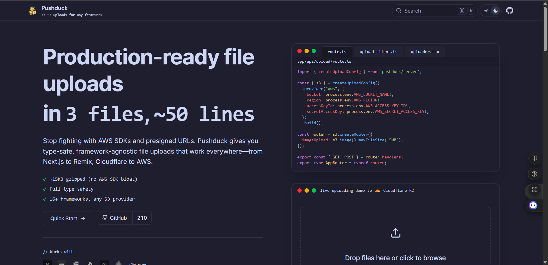Click '16+ frameworks, any S3 provider' text

[92, 199]
